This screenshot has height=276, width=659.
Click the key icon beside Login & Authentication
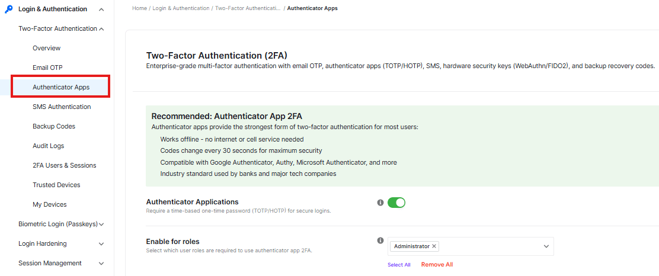coord(9,9)
